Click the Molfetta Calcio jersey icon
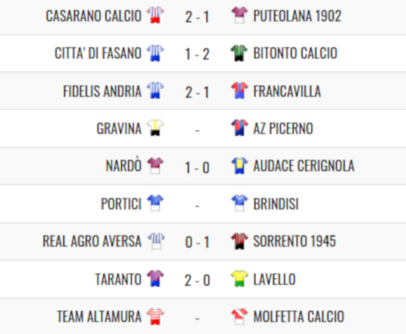 point(239,316)
